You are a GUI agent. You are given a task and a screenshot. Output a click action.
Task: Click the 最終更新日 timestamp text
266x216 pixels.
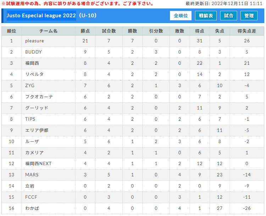click(x=224, y=4)
